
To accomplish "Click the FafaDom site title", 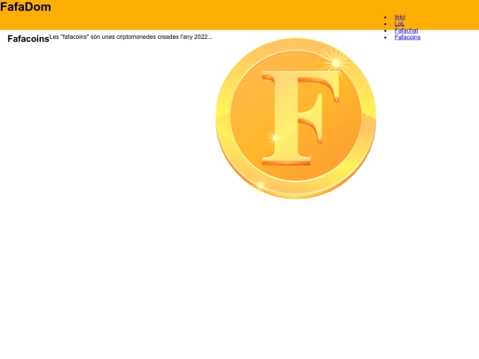I will (26, 7).
